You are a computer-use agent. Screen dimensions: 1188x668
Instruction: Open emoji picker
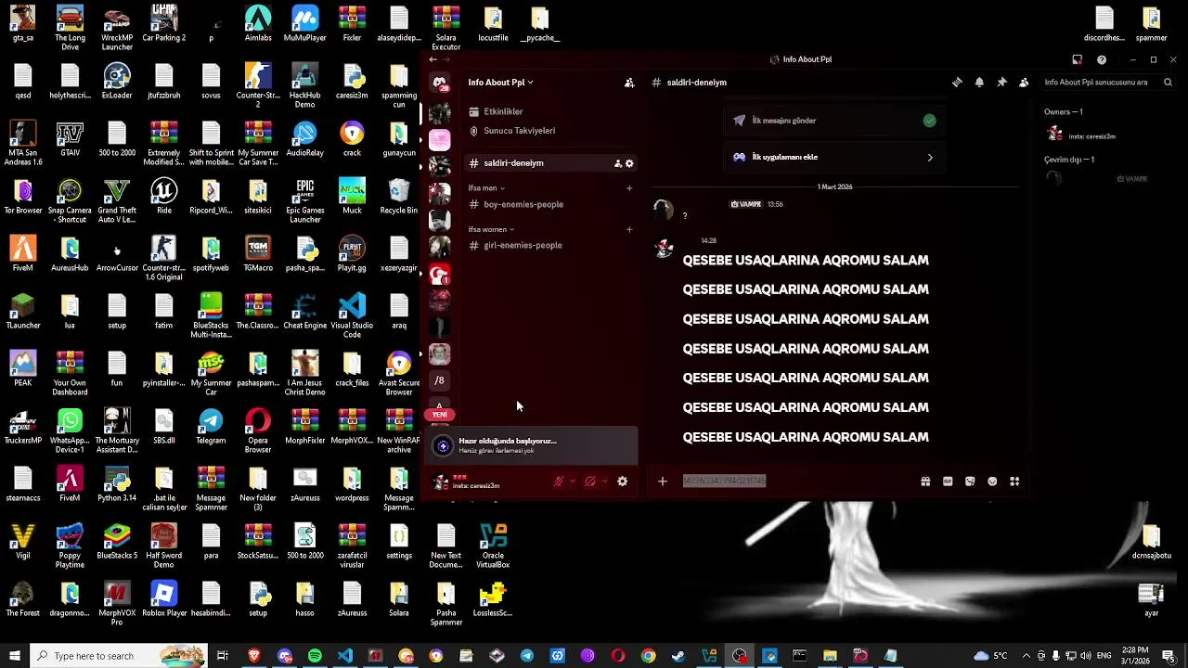[x=992, y=482]
